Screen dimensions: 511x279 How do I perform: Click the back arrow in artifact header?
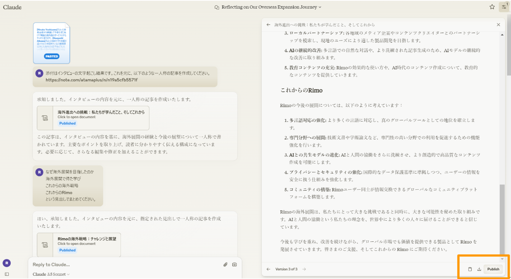click(x=268, y=25)
